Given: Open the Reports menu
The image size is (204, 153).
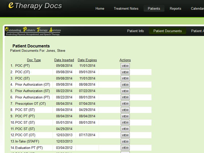Looking at the screenshot, I should 175,8.
